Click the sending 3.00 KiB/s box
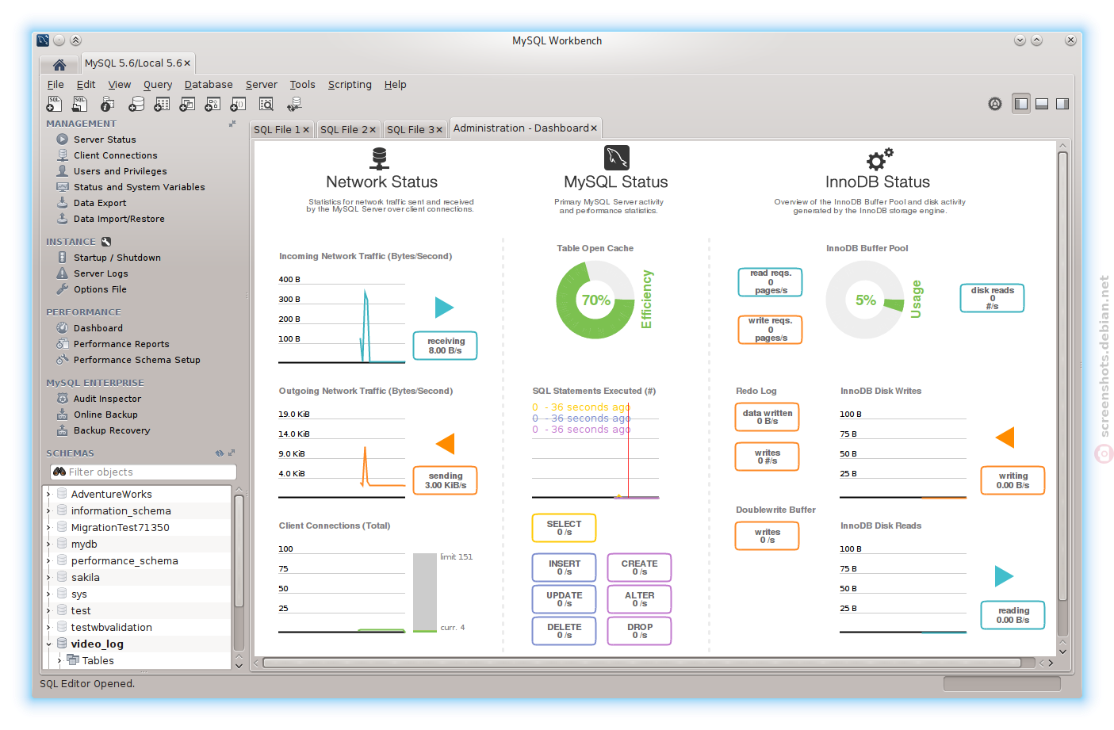Viewport: 1114px width, 730px height. [446, 480]
